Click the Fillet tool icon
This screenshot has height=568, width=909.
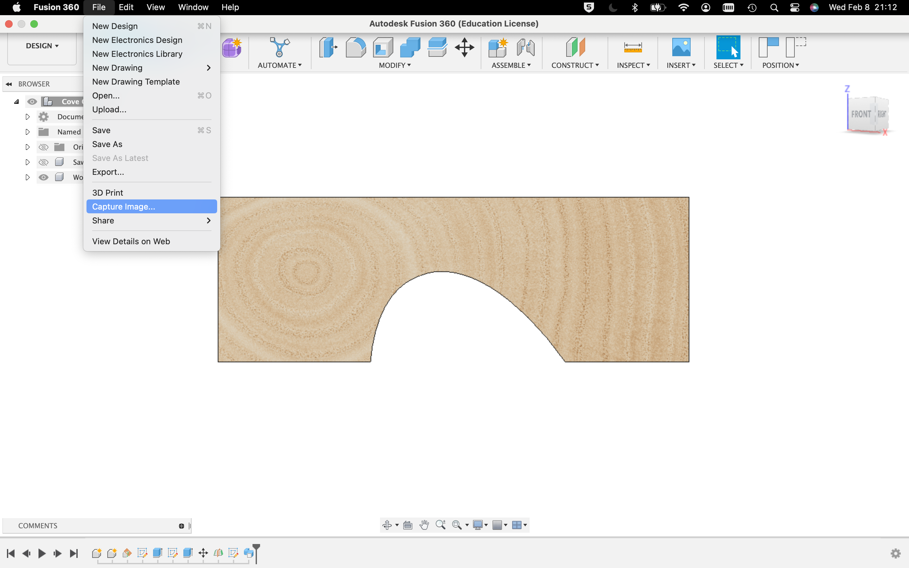[355, 47]
